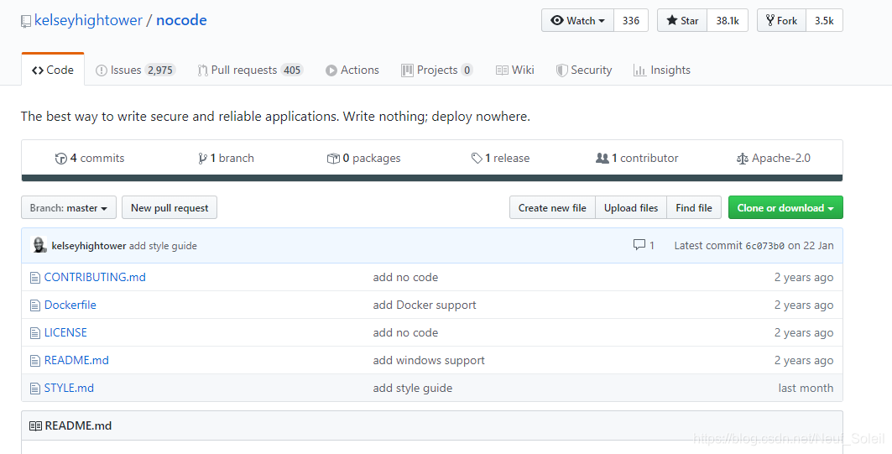Open README.md file in file list
The image size is (892, 454).
tap(77, 360)
